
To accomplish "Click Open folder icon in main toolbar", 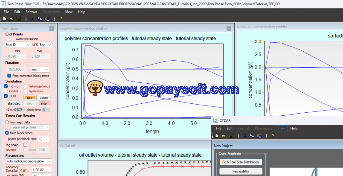I will tap(12, 19).
